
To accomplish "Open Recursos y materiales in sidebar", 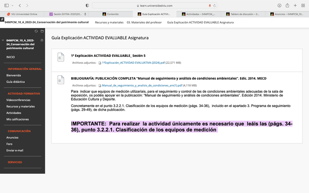I will point(20,107).
